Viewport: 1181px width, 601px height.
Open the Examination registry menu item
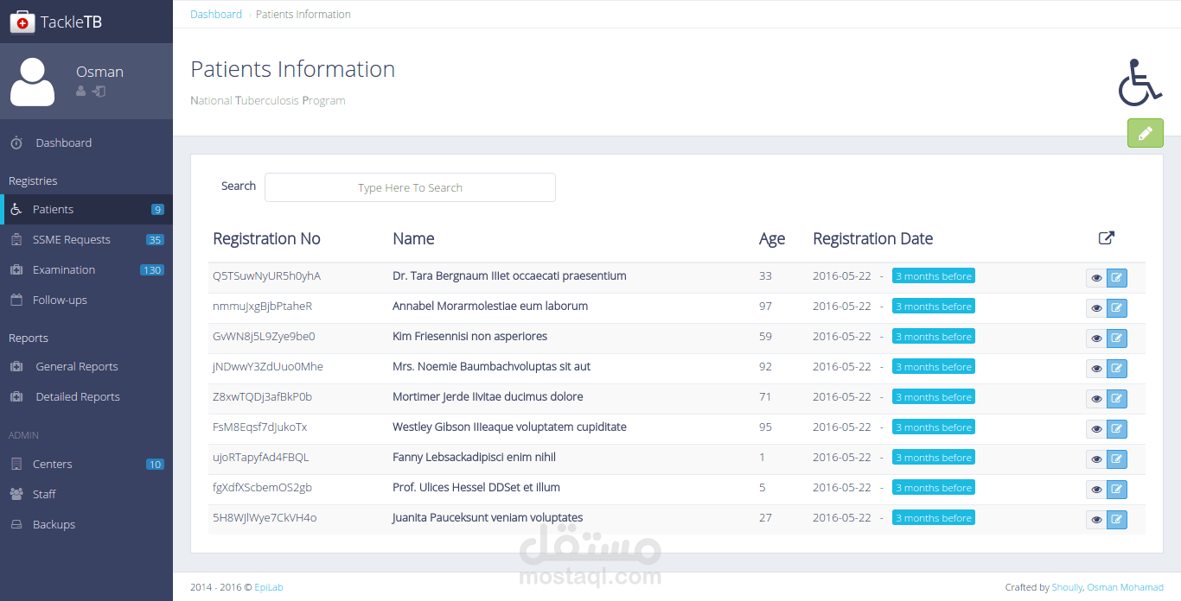(x=64, y=270)
